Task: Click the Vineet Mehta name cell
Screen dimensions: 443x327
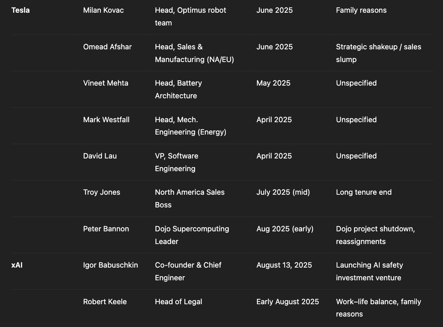Action: (106, 83)
